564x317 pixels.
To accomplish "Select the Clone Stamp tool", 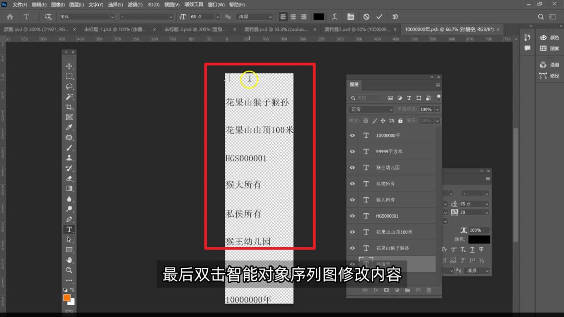I will tap(69, 158).
